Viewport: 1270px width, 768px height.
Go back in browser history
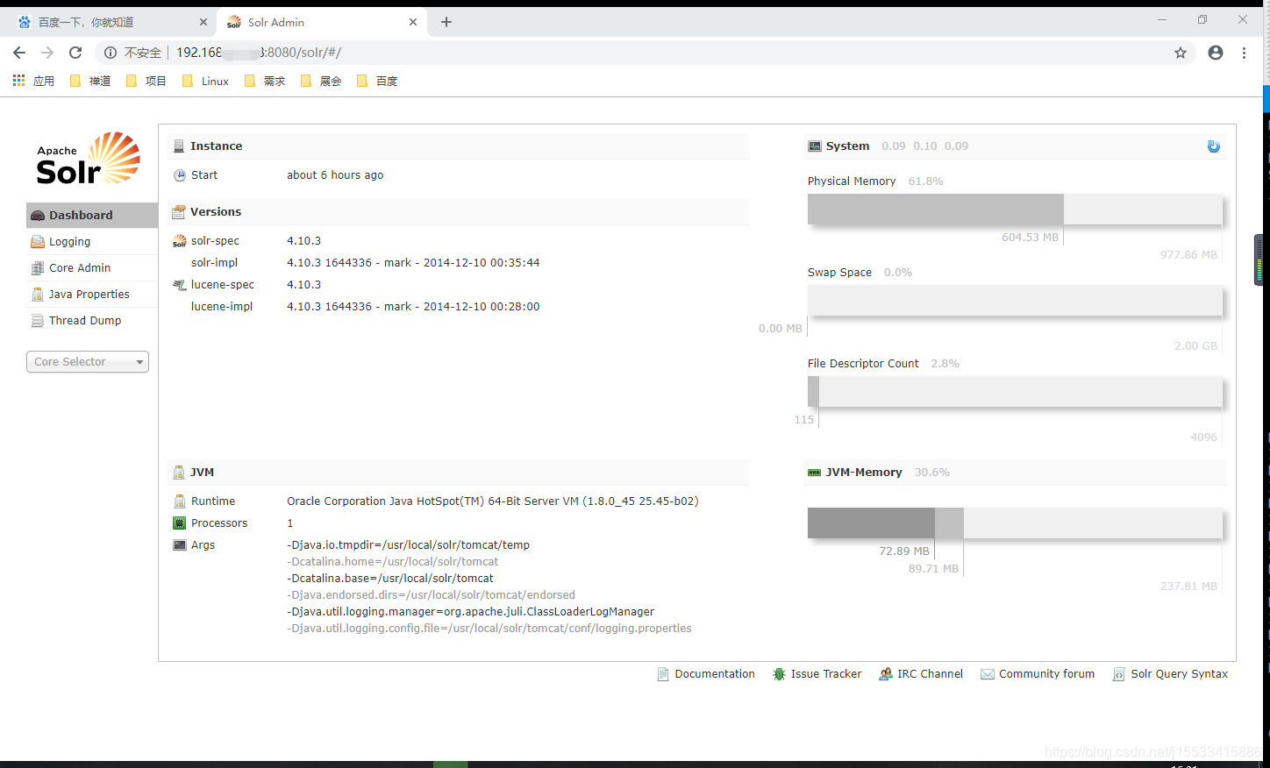click(x=19, y=53)
